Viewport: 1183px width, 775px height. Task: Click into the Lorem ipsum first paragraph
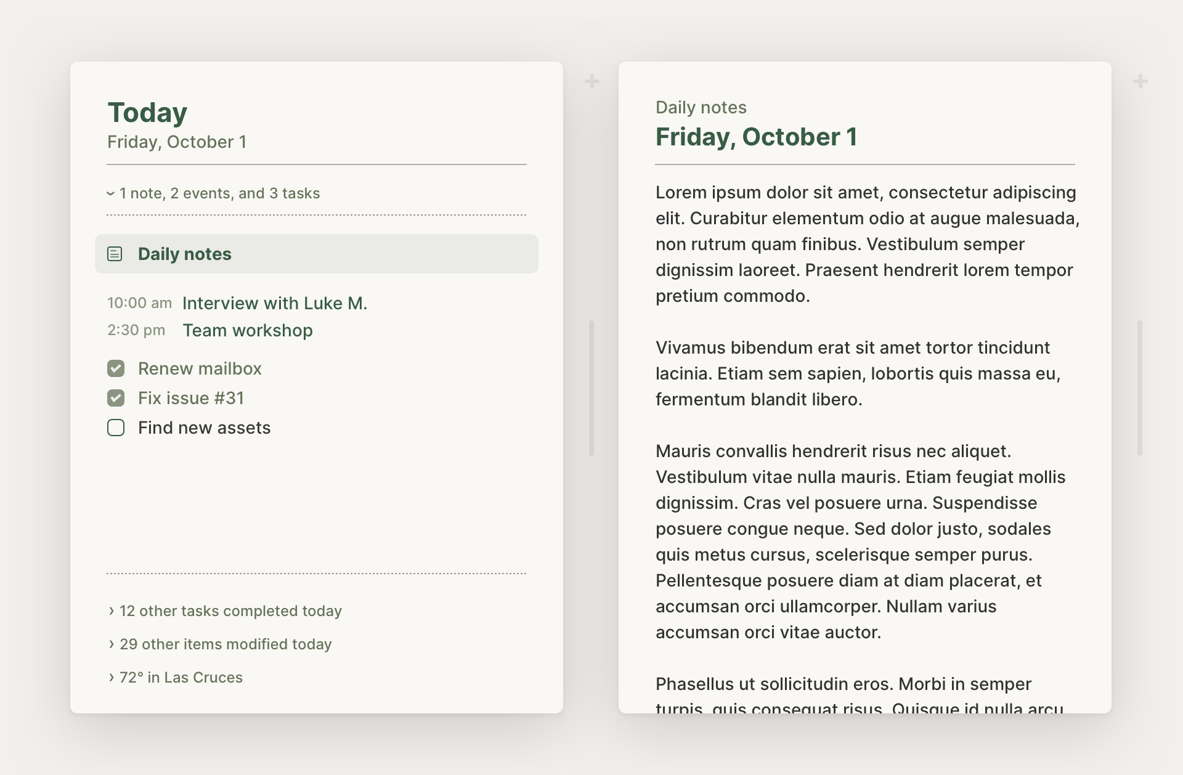pos(868,244)
